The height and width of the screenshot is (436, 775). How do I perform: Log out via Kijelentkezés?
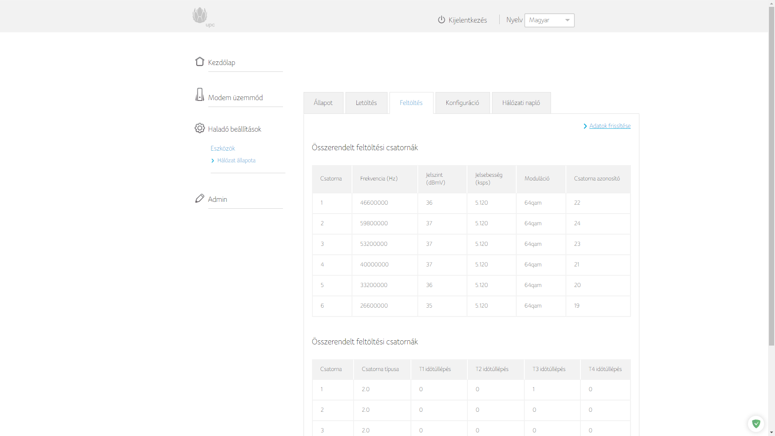[467, 20]
